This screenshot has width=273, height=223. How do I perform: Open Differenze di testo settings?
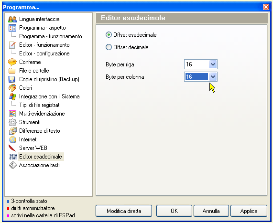pos(40,131)
